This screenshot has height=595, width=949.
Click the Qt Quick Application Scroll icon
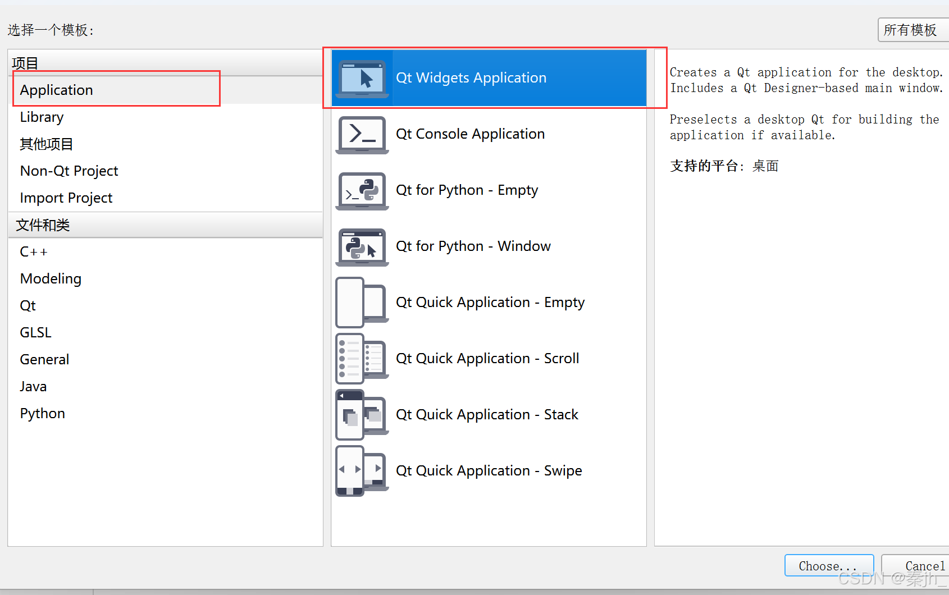362,359
